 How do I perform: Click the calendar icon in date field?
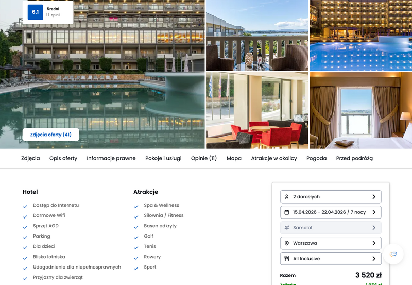coord(287,212)
